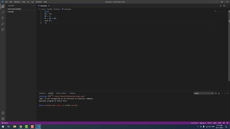This screenshot has width=230, height=129.
Task: Switch to the Terminal panel tab
Action: pos(72,93)
